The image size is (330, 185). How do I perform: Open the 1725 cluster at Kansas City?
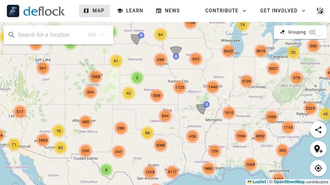[x=180, y=87]
